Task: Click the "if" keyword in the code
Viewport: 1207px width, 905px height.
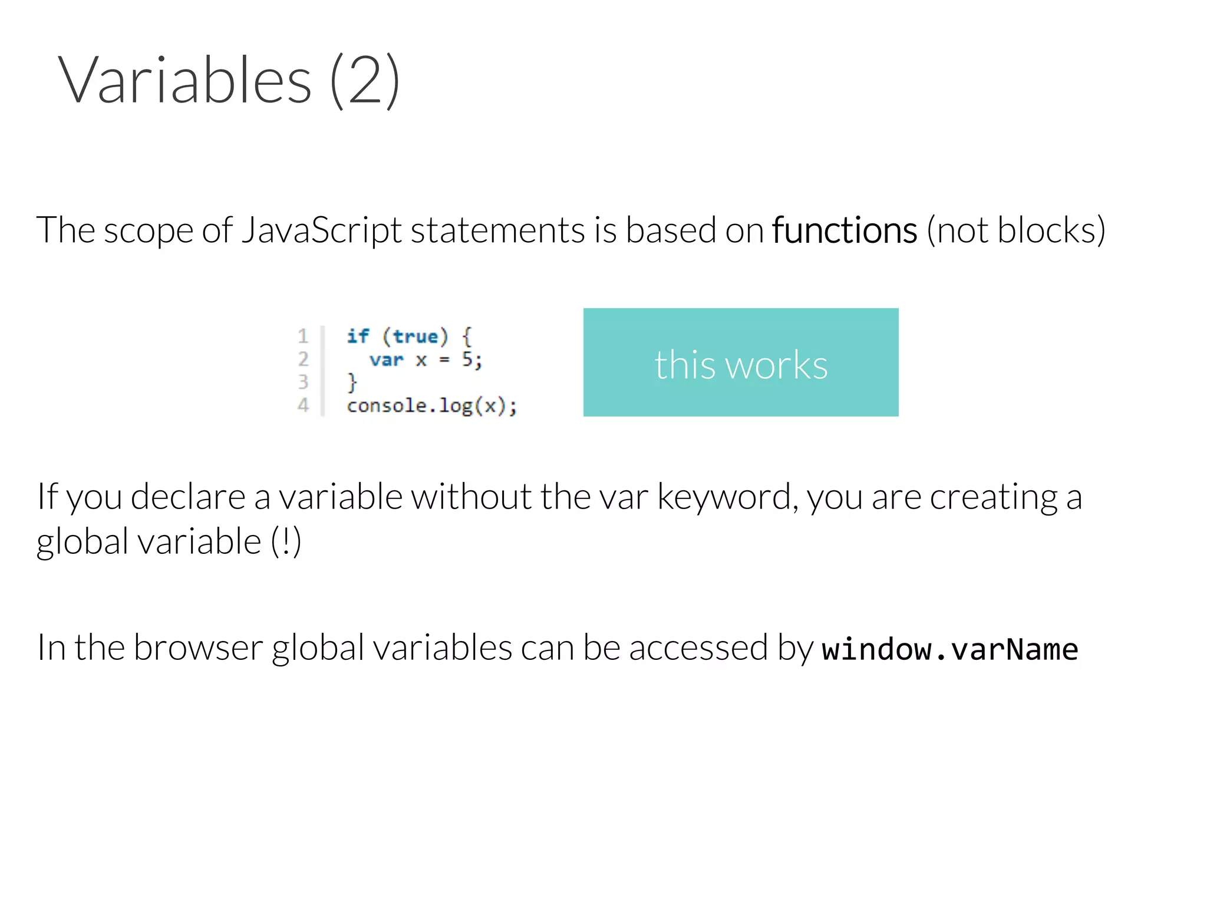Action: coord(358,336)
